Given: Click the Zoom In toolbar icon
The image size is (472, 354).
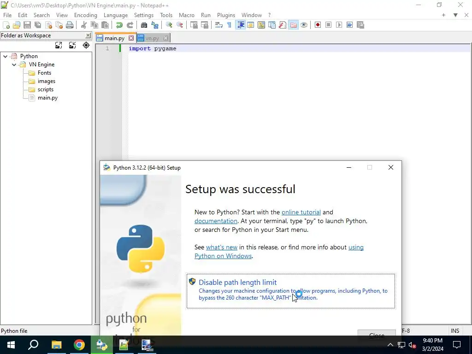Looking at the screenshot, I should [x=169, y=25].
